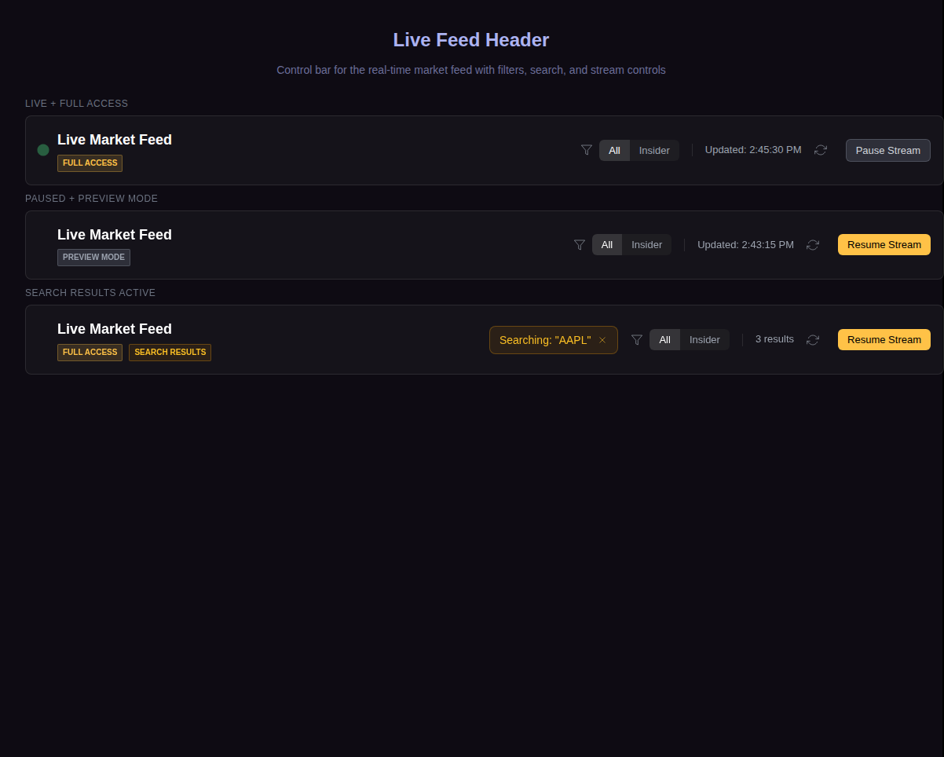Image resolution: width=944 pixels, height=757 pixels.
Task: Resume the stream in the search results row
Action: [884, 339]
